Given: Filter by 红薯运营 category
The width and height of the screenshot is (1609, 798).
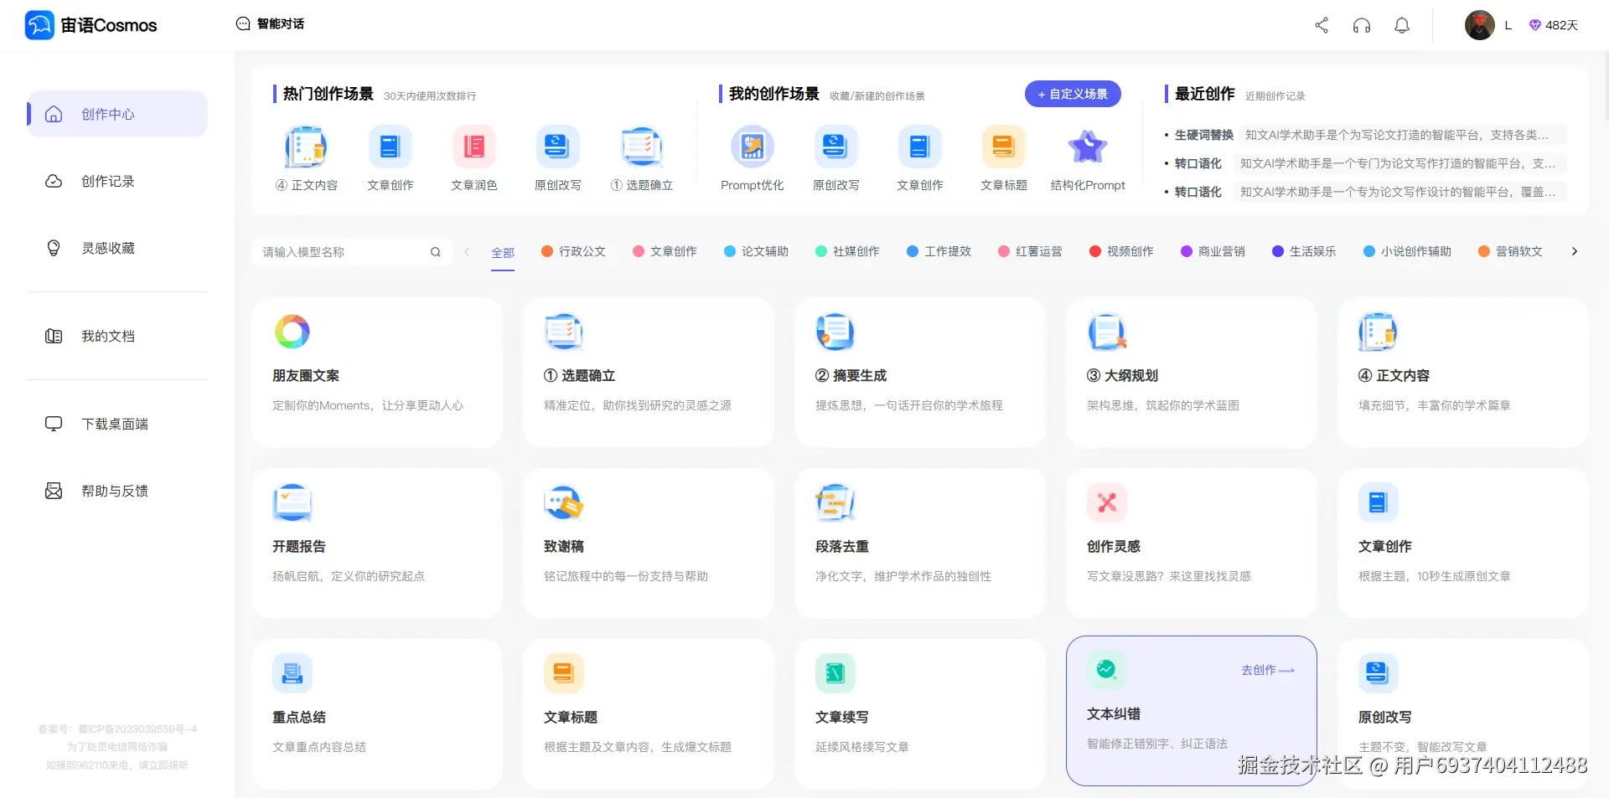Looking at the screenshot, I should pyautogui.click(x=1031, y=251).
